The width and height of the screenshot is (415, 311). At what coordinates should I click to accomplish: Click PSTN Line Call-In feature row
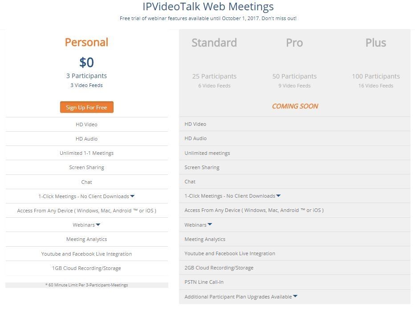[295, 282]
